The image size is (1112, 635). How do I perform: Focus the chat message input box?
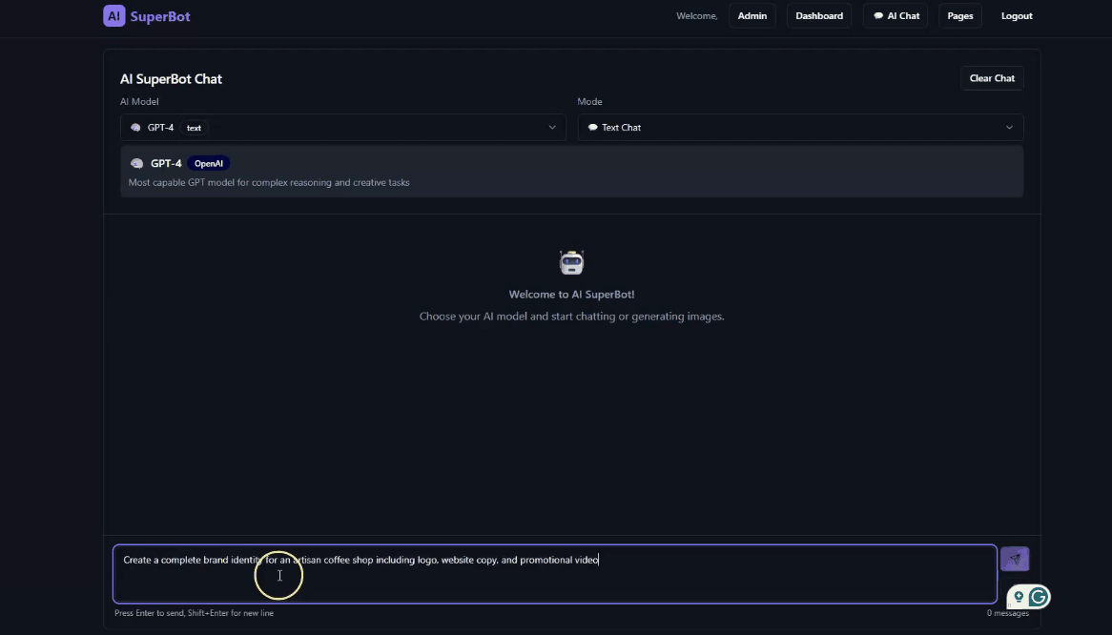click(x=555, y=574)
